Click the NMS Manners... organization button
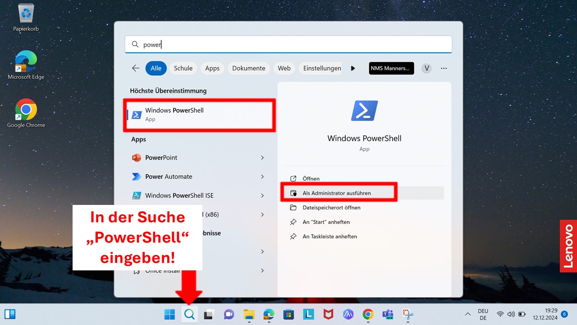 point(391,68)
